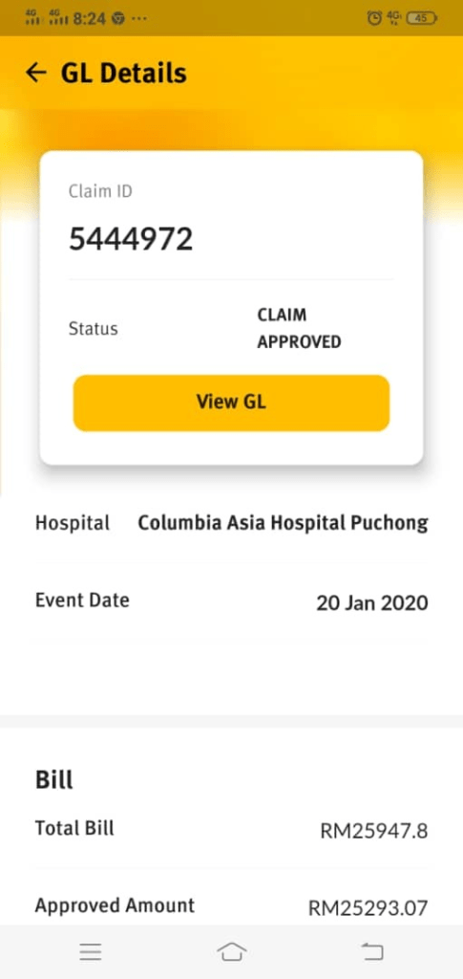Tap the Android back navigation icon
Viewport: 463px width, 979px height.
pos(372,951)
